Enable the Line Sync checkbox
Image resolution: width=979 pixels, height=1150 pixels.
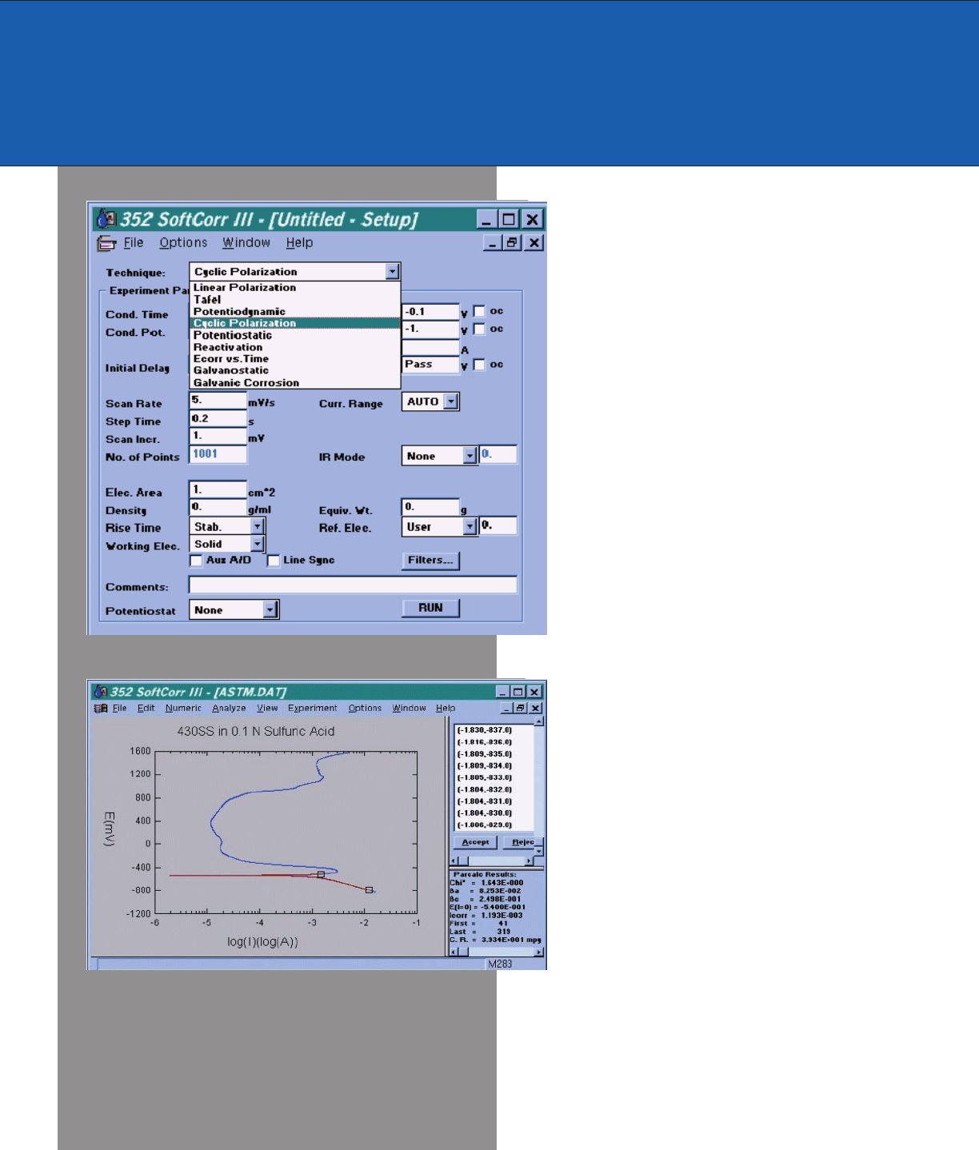coord(274,561)
